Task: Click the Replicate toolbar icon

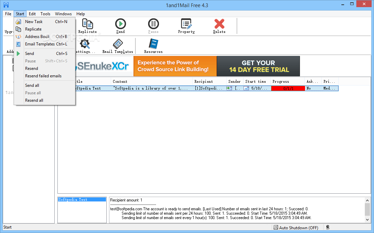Action: 87,24
